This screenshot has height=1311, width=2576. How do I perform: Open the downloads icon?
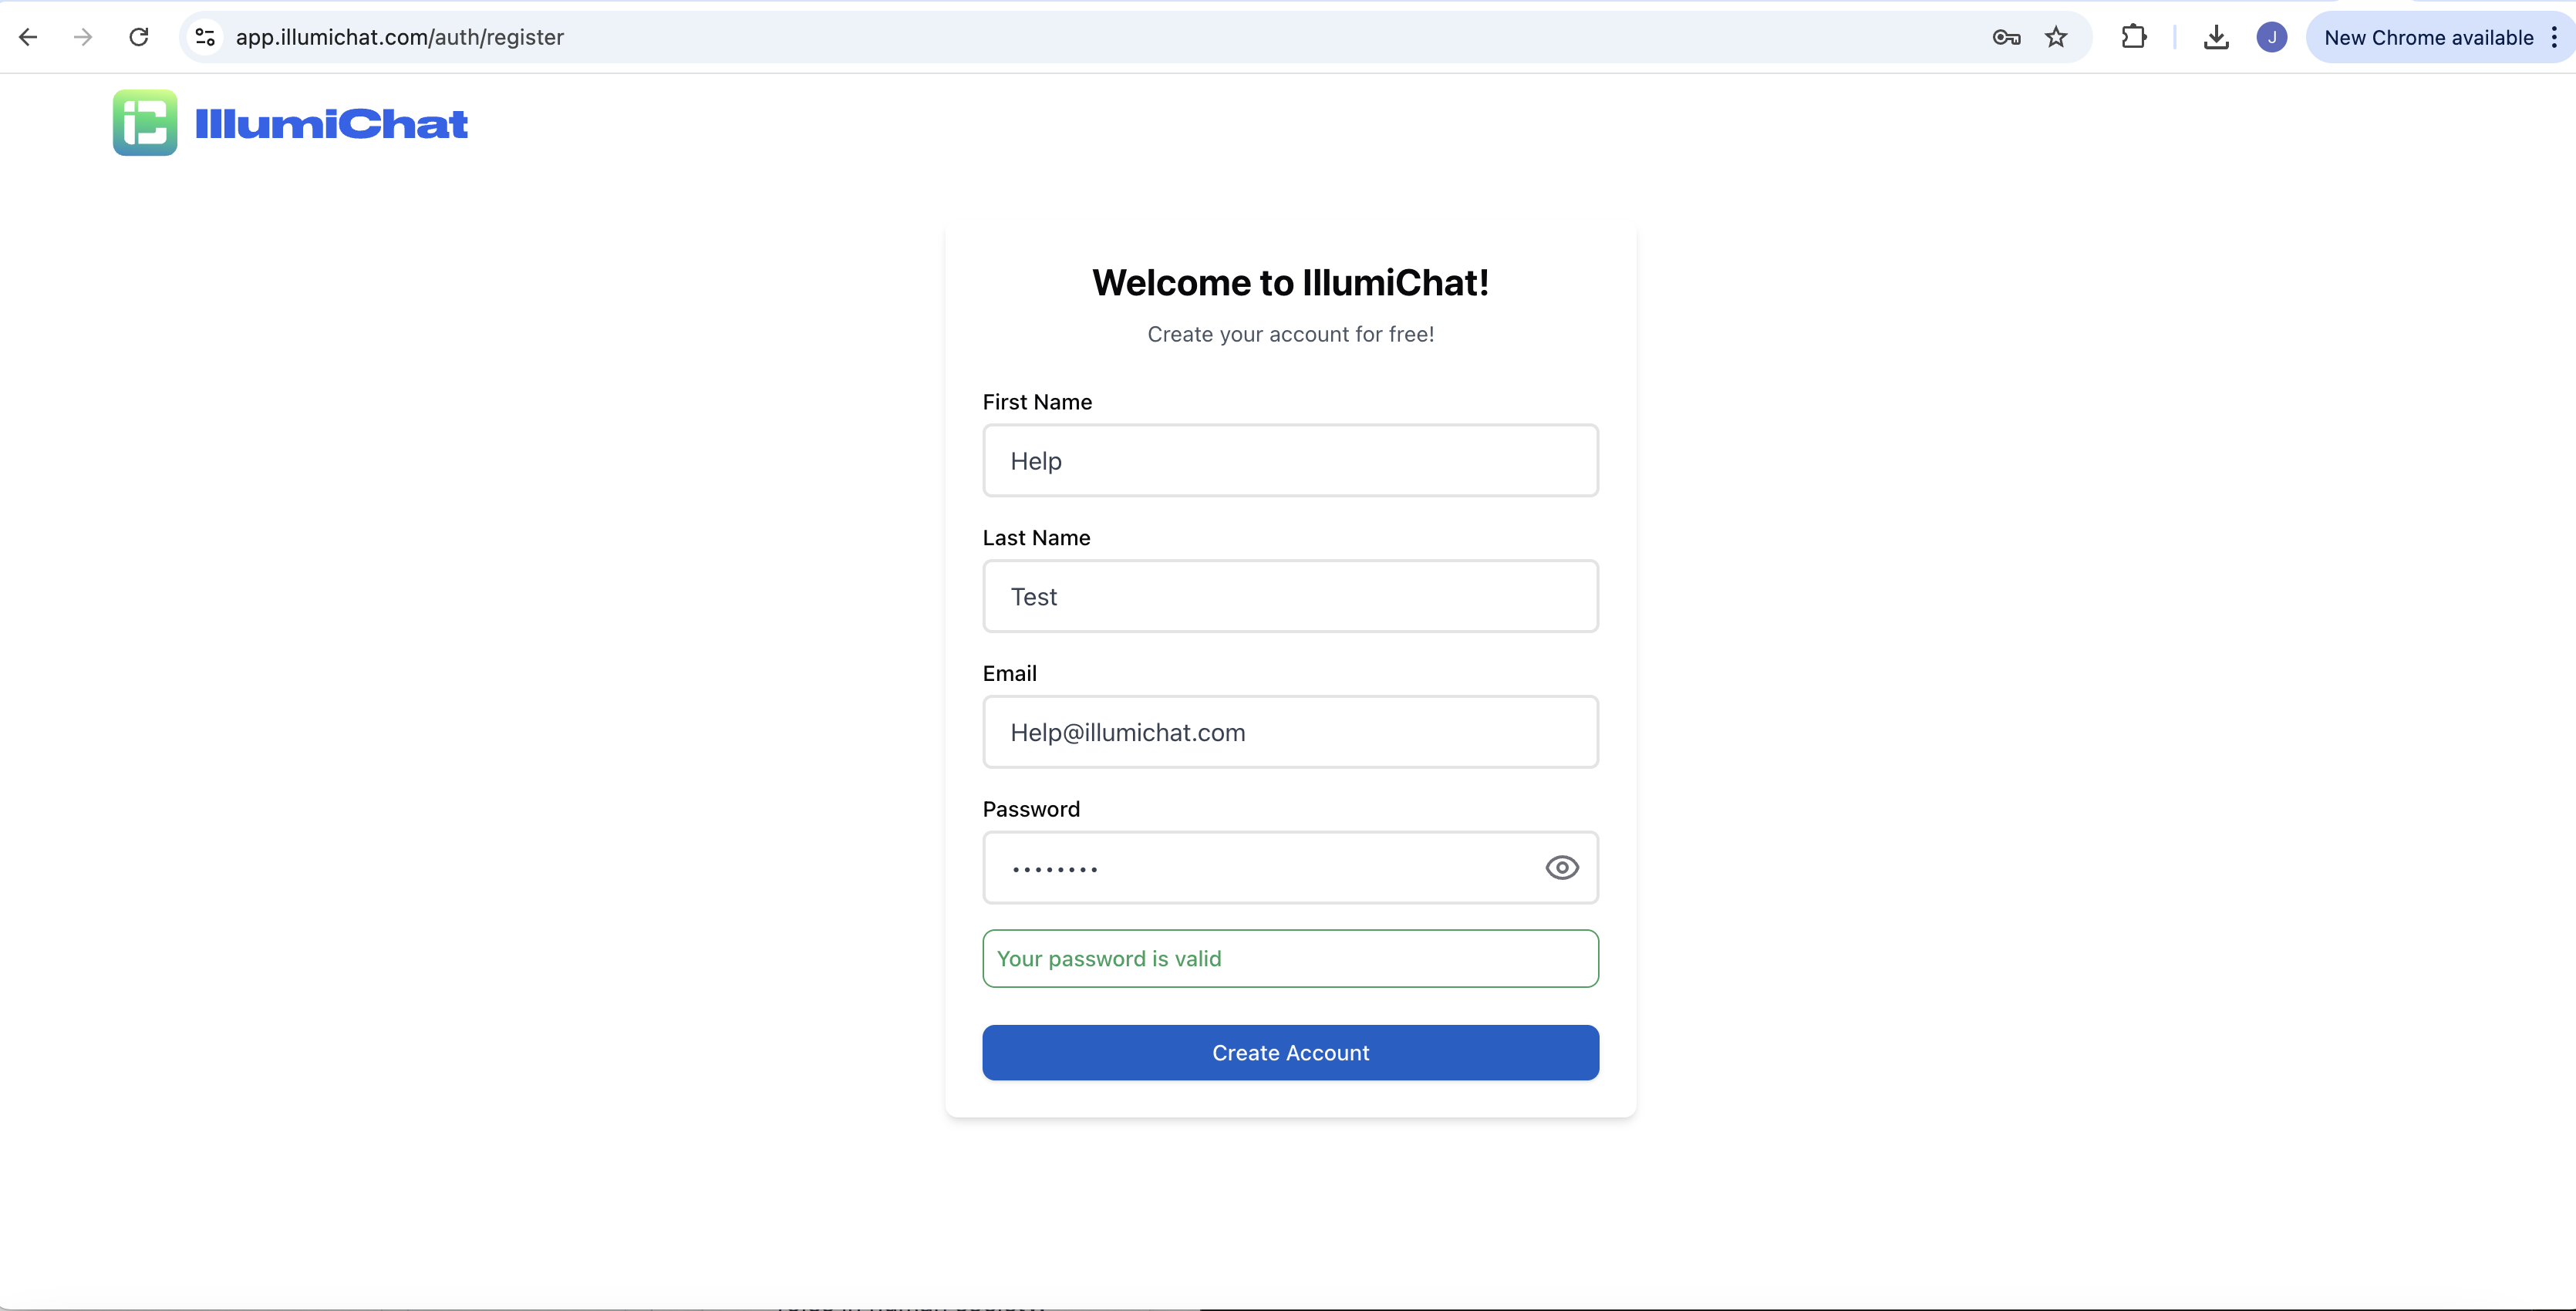[2216, 37]
